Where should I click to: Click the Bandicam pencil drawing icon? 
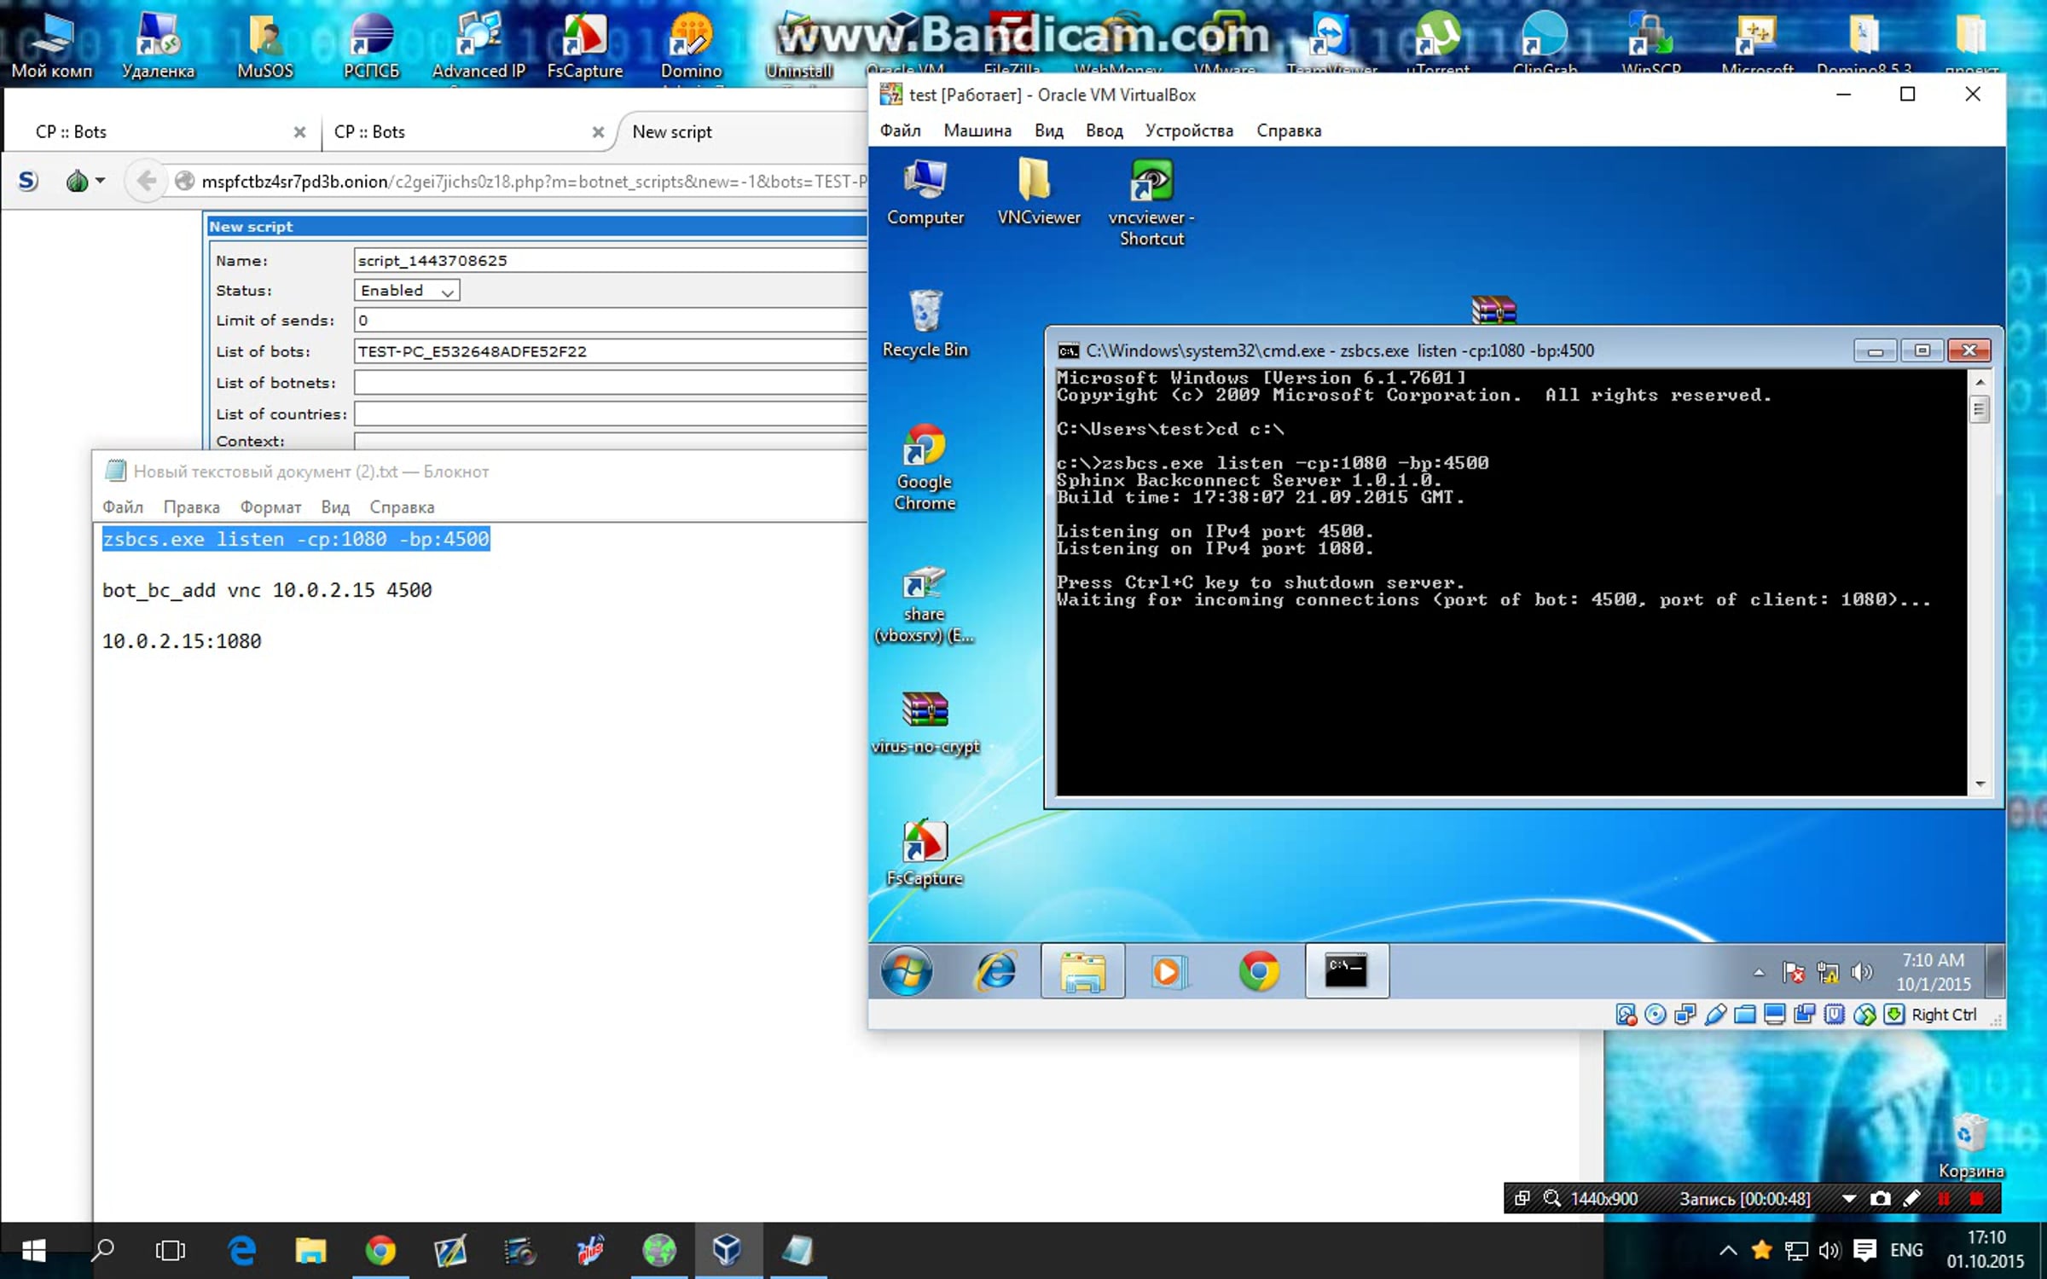tap(1911, 1199)
